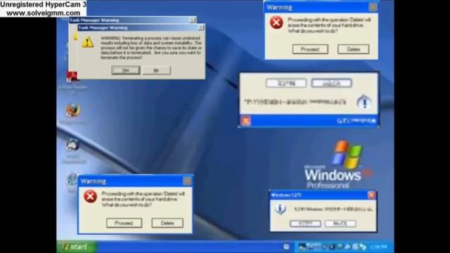Screen dimensions: 450x253
Task: Click the hard drive erase message in lower-left Warning
Action: coord(143,199)
